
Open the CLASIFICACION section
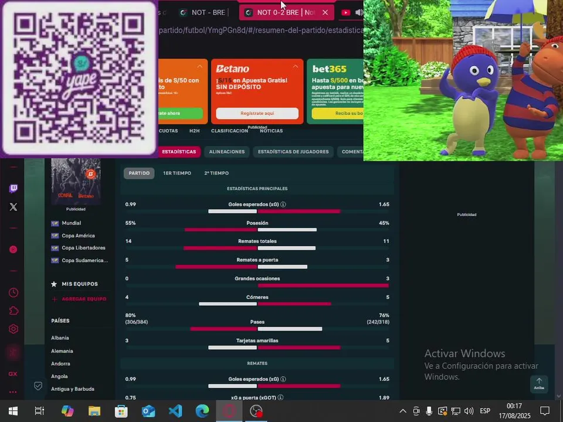pyautogui.click(x=229, y=131)
